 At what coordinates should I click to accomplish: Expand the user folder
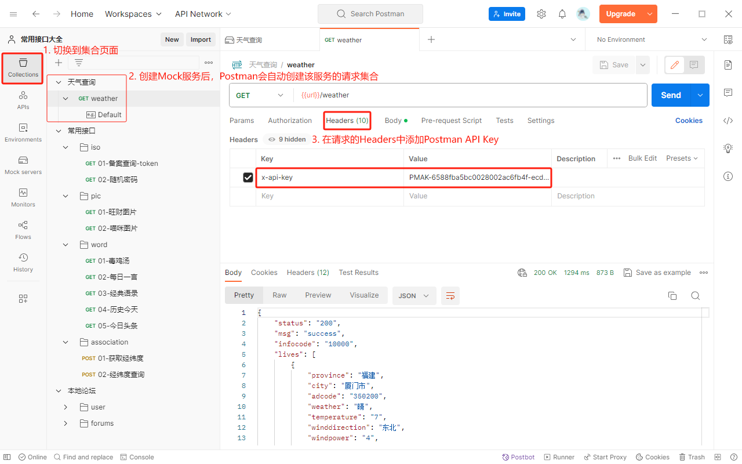66,407
